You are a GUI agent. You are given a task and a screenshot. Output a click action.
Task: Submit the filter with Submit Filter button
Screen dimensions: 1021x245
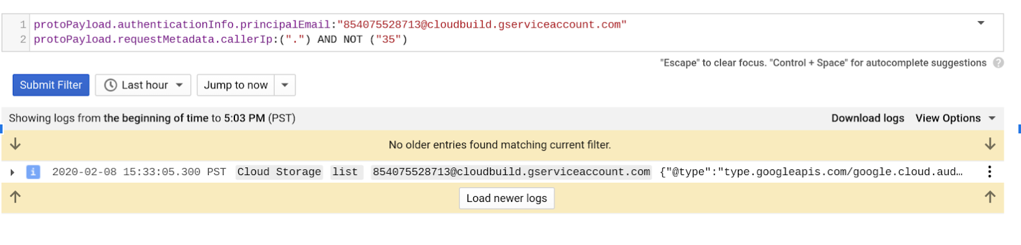pos(51,85)
